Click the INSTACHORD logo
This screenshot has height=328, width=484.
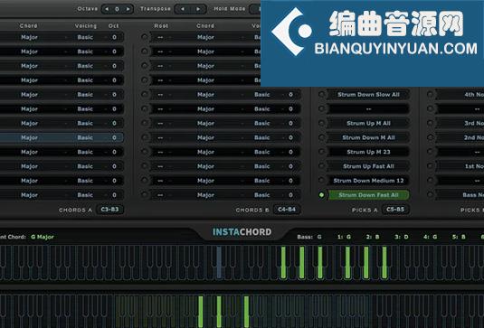click(242, 232)
